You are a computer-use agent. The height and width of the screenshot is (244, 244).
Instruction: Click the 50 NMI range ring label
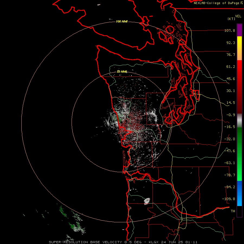click(122, 72)
